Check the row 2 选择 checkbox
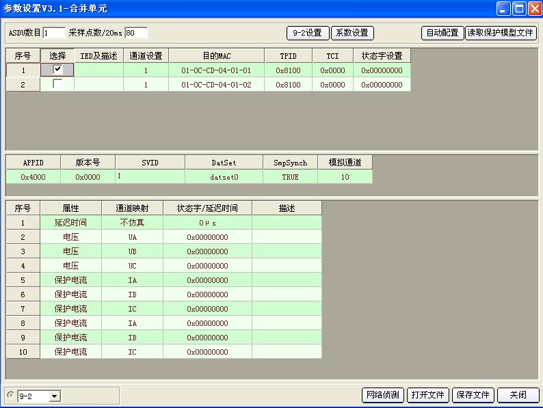543x408 pixels. click(x=58, y=84)
